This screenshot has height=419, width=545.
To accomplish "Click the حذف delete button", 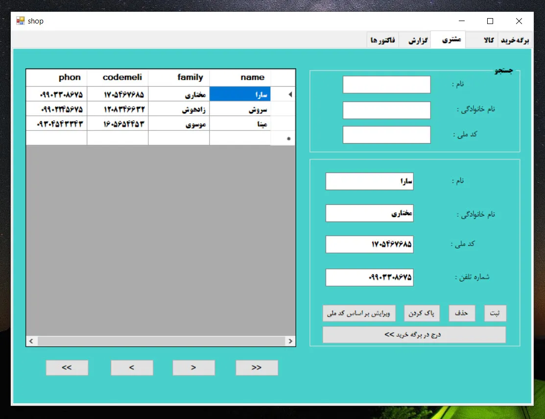I will click(x=462, y=313).
